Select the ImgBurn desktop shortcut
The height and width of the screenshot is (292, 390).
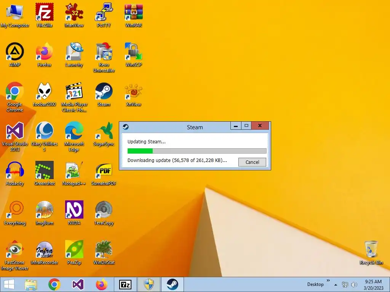(44, 213)
